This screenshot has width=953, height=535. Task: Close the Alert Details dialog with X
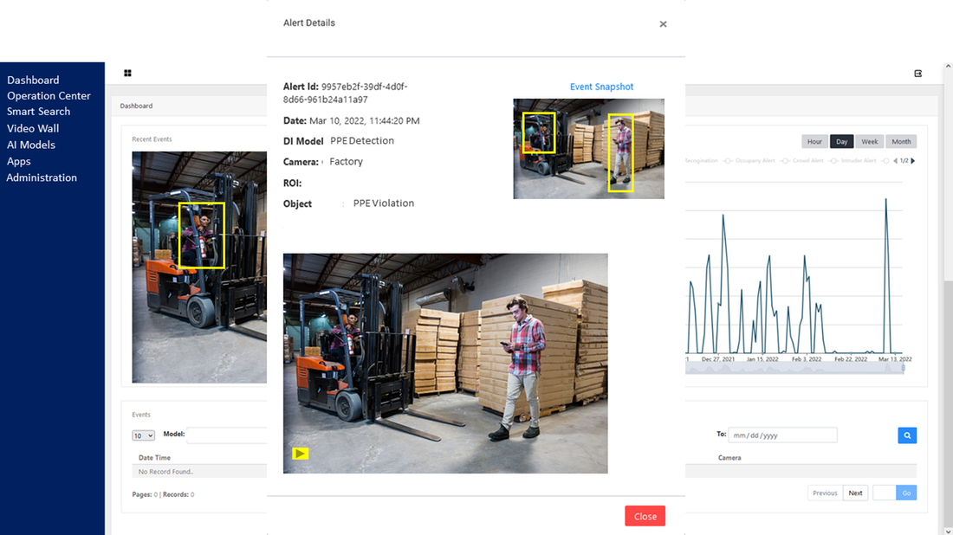coord(663,24)
